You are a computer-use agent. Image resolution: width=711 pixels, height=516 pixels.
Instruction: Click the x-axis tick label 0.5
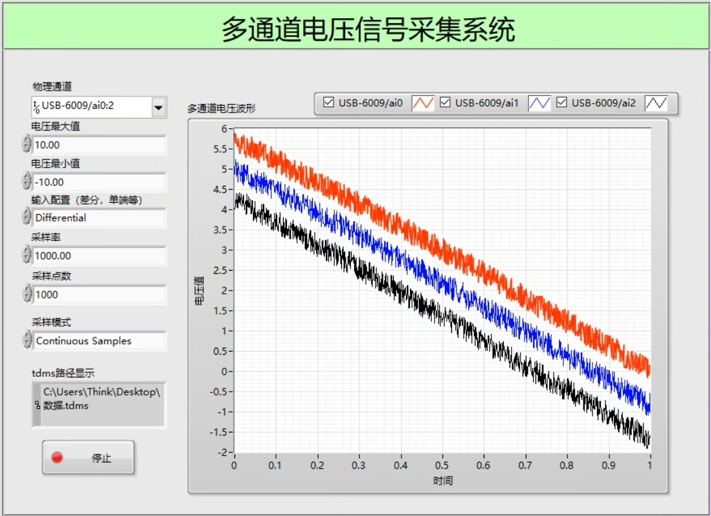click(442, 466)
